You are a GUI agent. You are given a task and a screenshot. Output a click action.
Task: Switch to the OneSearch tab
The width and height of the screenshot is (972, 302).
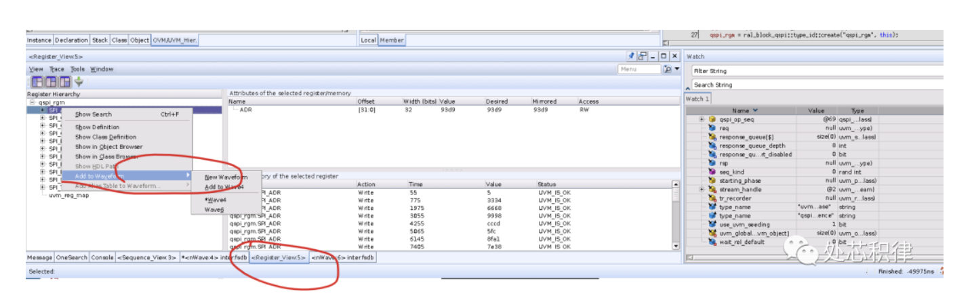[x=72, y=257]
